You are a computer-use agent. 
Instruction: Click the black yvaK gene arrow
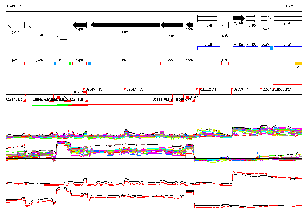click(x=171, y=25)
